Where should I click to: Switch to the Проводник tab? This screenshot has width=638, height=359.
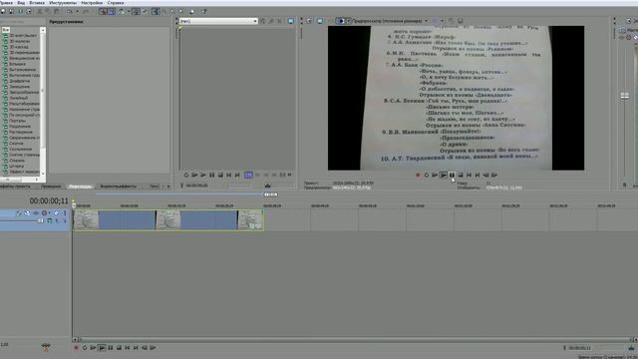pos(51,186)
